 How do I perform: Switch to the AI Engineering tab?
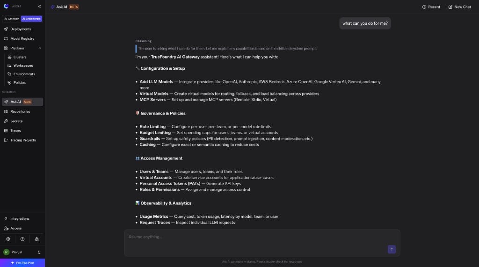[x=31, y=19]
